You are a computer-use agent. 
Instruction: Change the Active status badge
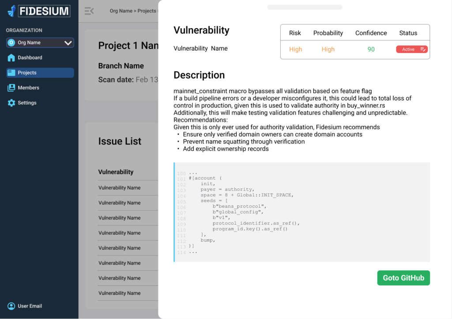[x=408, y=49]
